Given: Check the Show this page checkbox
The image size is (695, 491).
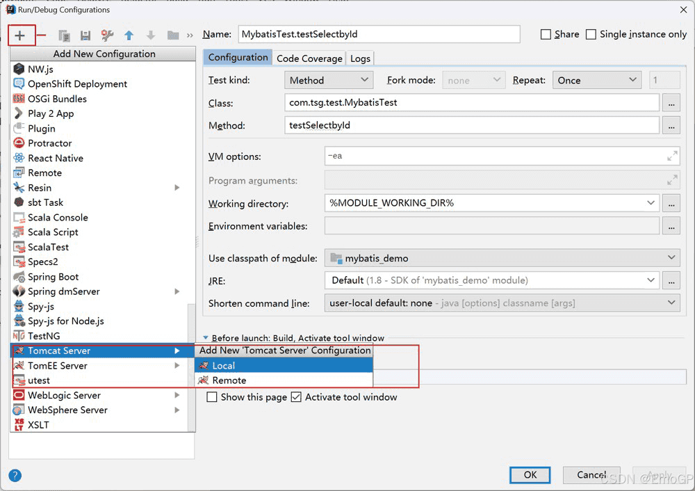Looking at the screenshot, I should 212,397.
